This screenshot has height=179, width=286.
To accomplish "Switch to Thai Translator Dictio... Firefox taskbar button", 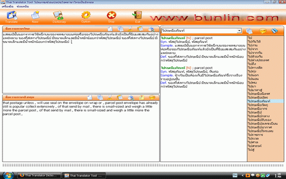I will 39,175.
